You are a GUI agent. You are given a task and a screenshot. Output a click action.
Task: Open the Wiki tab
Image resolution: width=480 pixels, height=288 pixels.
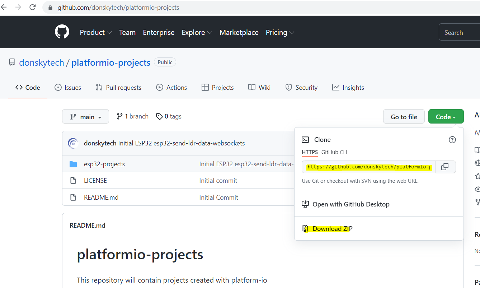click(x=259, y=87)
